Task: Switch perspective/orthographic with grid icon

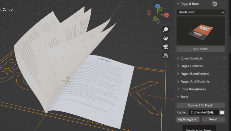Action: [x=166, y=55]
